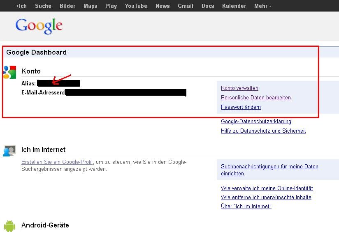Click Persönliche Daten bearbeiten link

tap(256, 98)
